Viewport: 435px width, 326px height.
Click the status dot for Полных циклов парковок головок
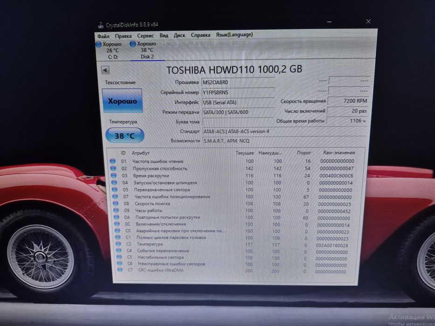click(118, 238)
